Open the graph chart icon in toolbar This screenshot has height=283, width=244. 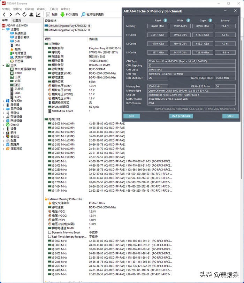tap(38, 14)
